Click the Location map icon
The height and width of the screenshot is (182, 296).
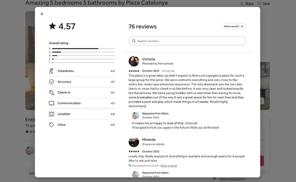point(52,114)
